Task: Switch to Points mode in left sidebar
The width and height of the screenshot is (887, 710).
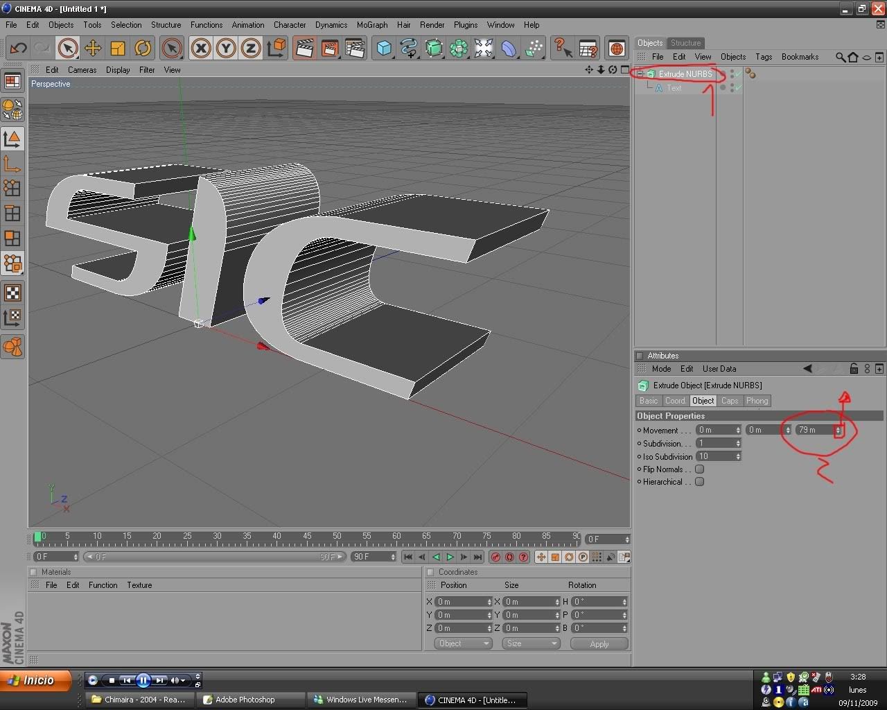Action: tap(12, 188)
